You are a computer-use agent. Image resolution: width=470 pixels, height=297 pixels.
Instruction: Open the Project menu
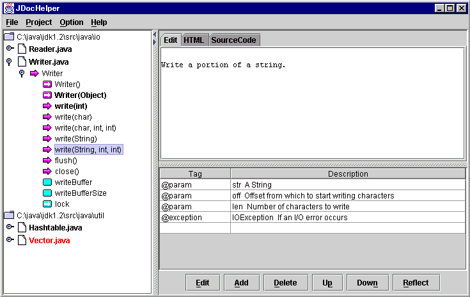(39, 22)
